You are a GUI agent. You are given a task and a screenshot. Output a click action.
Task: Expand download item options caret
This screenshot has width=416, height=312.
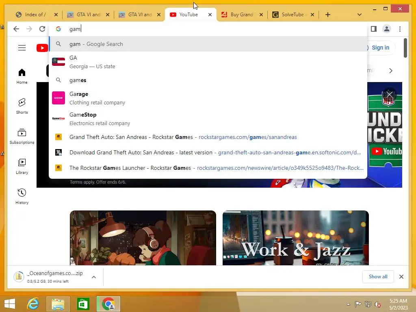pos(94,277)
